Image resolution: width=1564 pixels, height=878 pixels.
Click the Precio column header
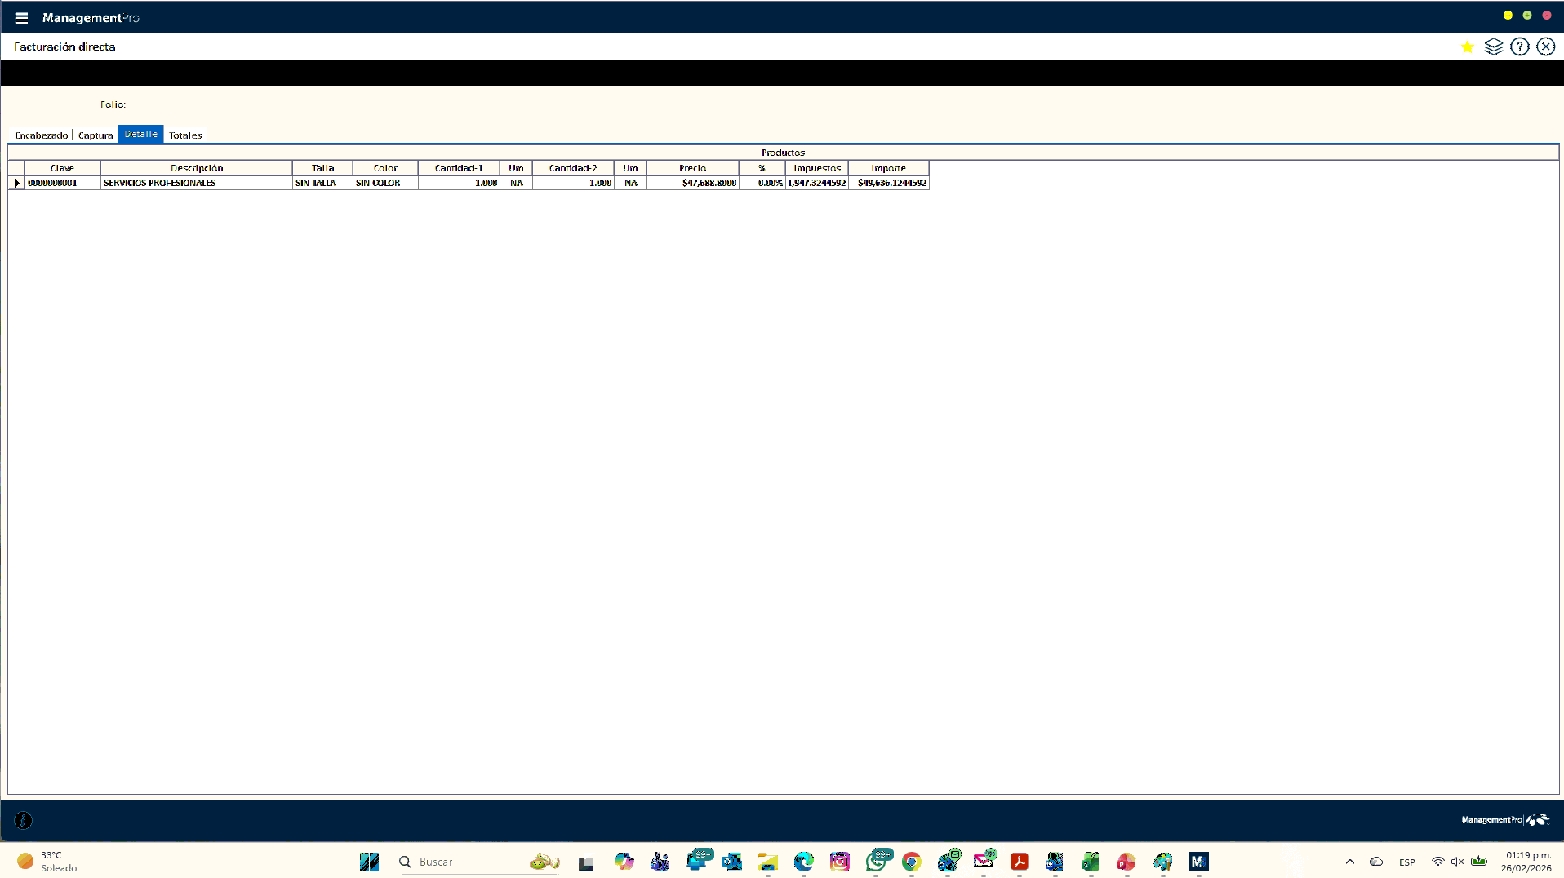(692, 168)
